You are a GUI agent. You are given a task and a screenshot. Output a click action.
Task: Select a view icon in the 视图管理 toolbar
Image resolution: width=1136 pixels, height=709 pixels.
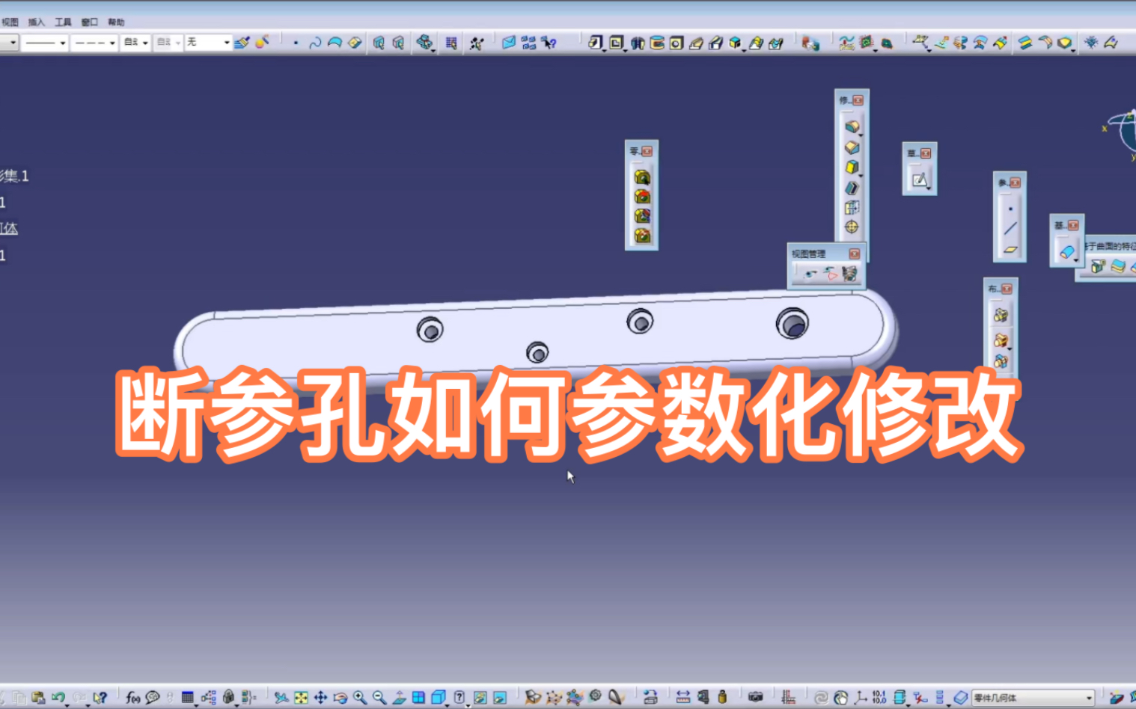[x=812, y=273]
